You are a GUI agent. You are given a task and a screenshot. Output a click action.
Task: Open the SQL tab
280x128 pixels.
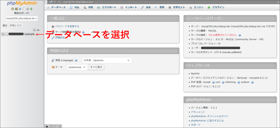(75, 7)
